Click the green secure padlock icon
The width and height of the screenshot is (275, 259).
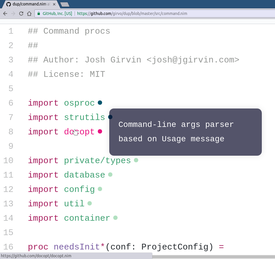point(39,14)
